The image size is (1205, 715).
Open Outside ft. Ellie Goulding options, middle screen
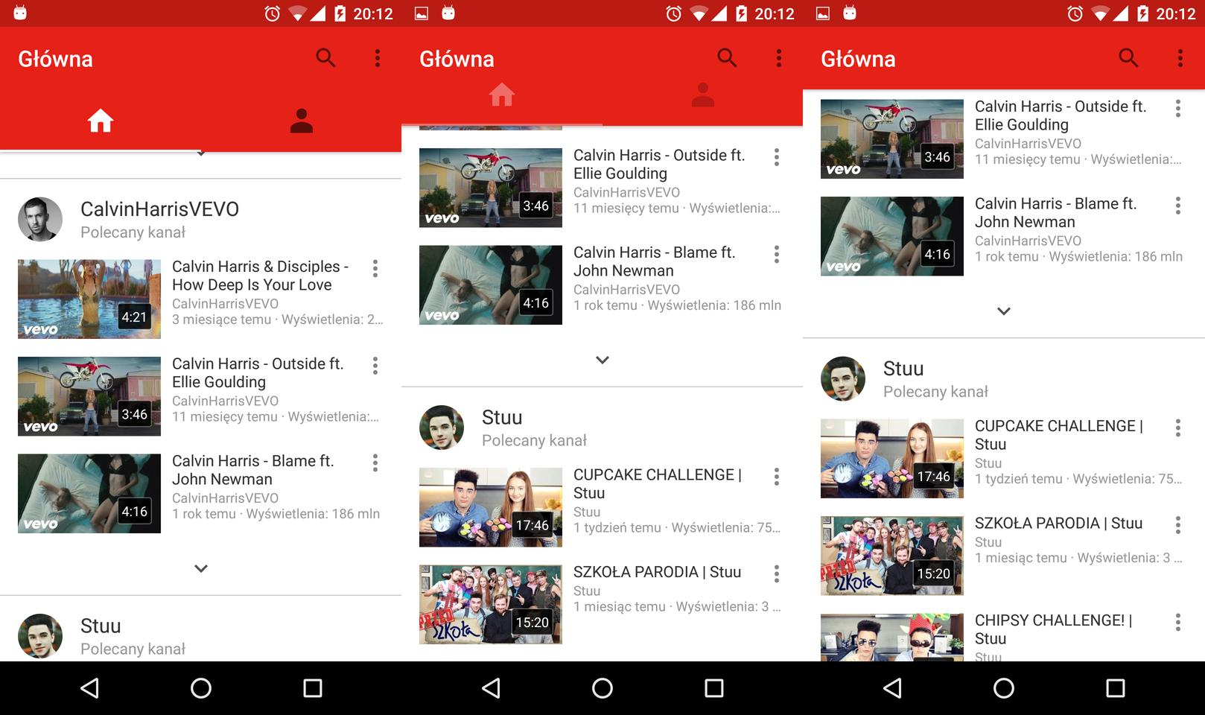coord(777,156)
